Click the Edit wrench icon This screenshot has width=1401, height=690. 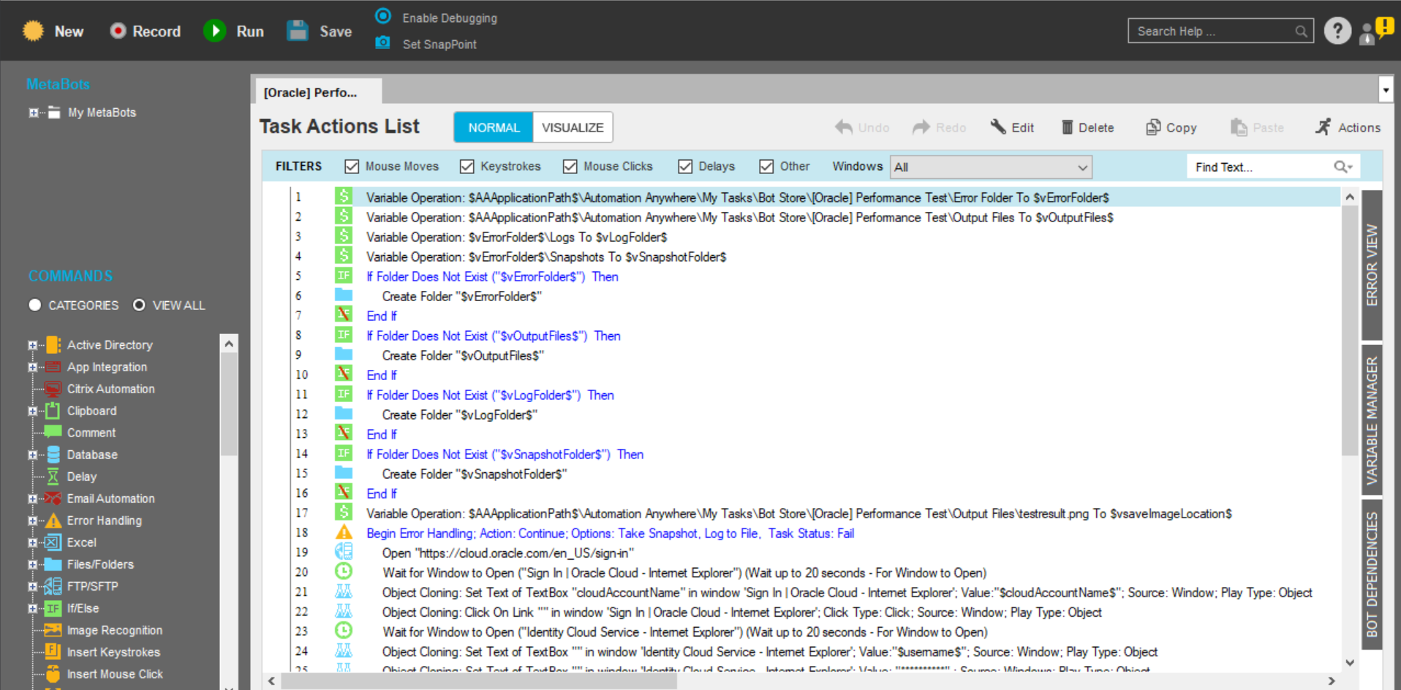998,127
